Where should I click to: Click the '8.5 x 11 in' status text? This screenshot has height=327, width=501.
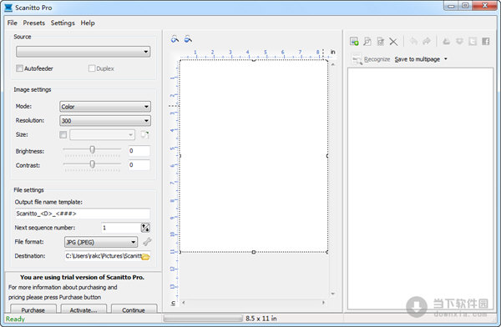click(x=261, y=319)
